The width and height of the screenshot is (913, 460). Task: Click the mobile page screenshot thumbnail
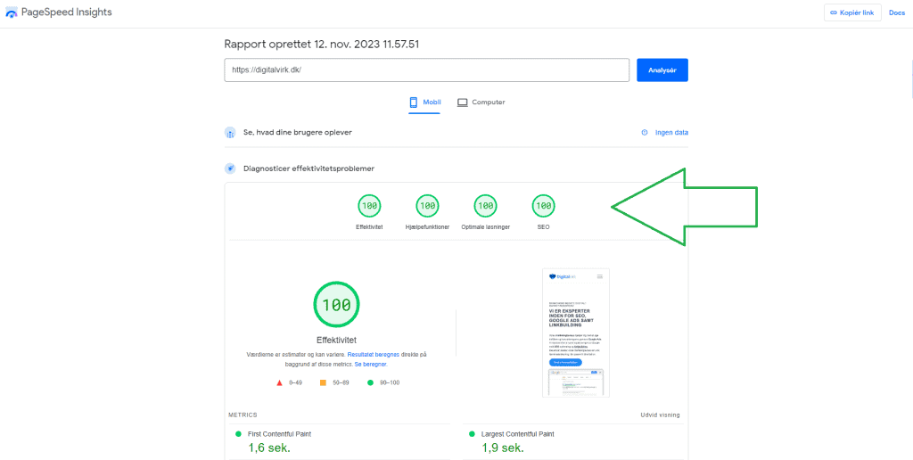575,332
